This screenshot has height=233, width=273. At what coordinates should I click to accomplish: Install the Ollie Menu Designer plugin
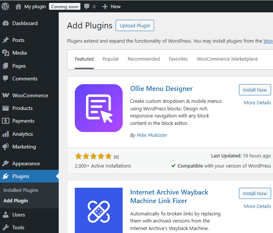tap(255, 90)
